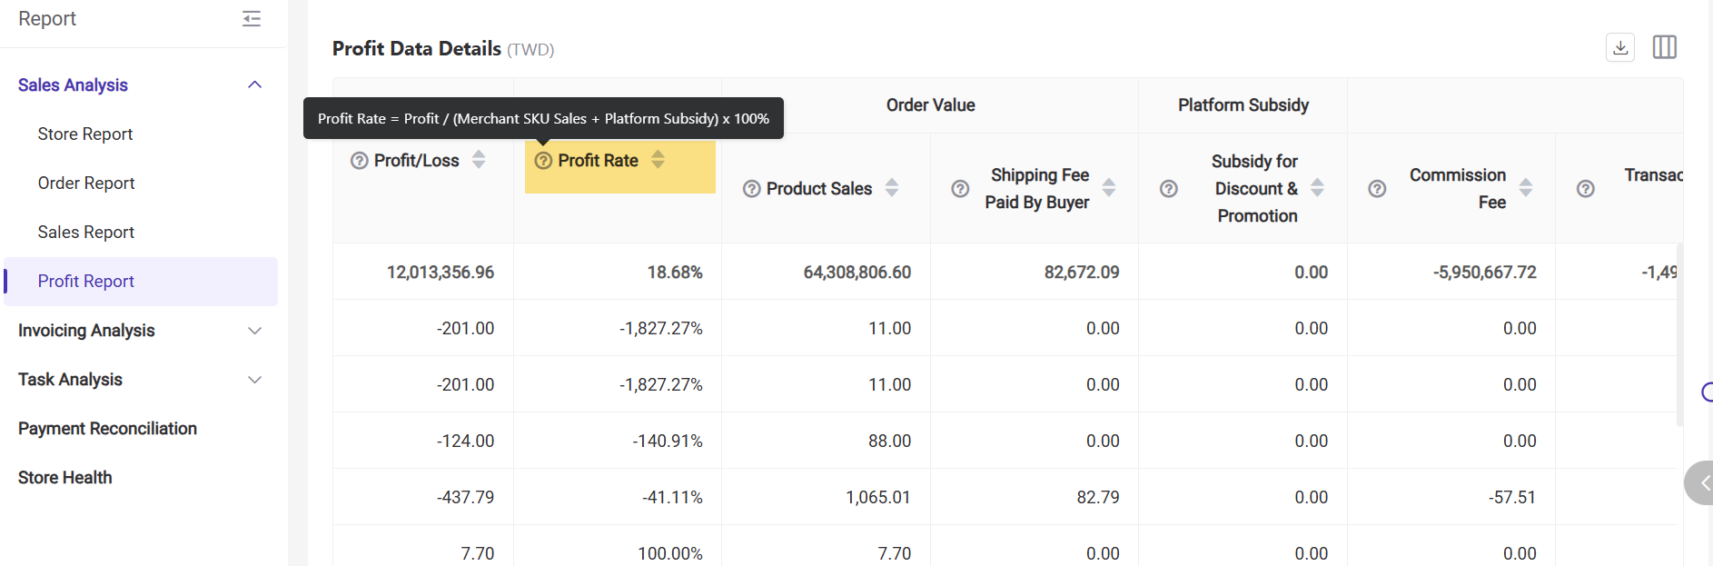1713x566 pixels.
Task: Click the 1,065.01 product sales cell
Action: 878,498
